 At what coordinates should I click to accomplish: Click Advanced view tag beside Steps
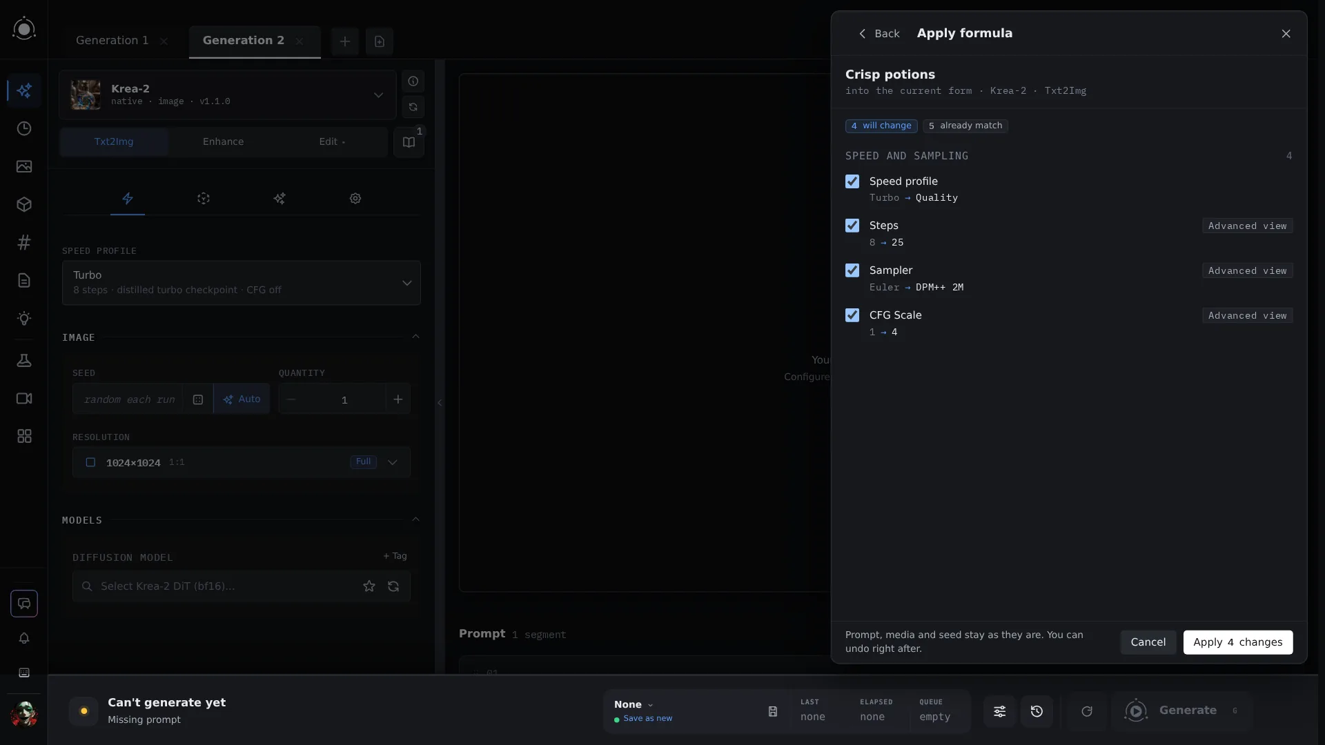1247,226
